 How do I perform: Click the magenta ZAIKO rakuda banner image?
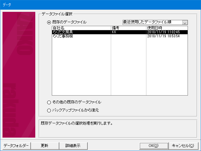pyautogui.click(x=19, y=75)
